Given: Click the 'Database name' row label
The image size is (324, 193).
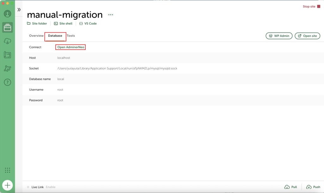Looking at the screenshot, I should tap(40, 79).
